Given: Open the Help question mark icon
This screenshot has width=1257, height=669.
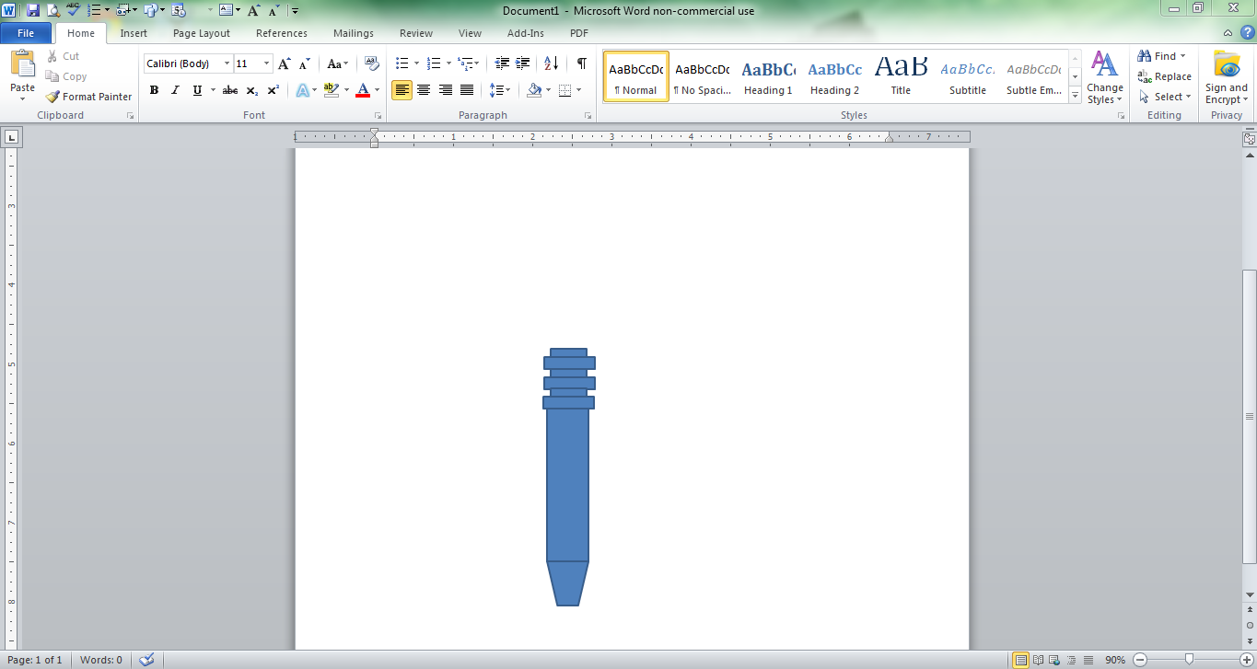Looking at the screenshot, I should pyautogui.click(x=1247, y=33).
